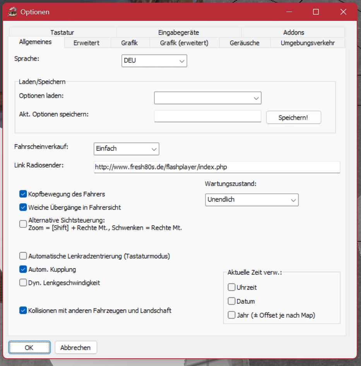Maximize the Optionen window
This screenshot has width=361, height=366.
[x=316, y=12]
